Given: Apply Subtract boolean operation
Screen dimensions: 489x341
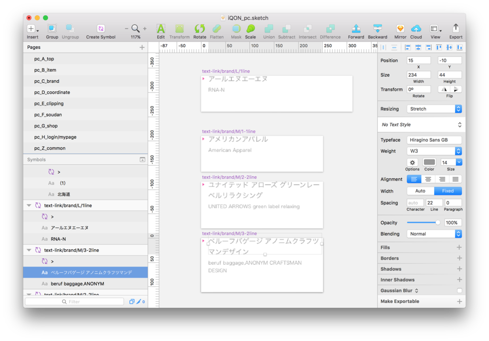Looking at the screenshot, I should coord(287,29).
